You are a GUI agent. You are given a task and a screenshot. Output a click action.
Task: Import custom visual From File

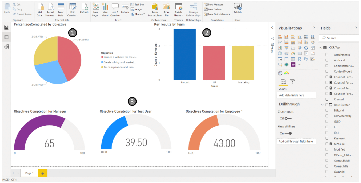coord(166,10)
